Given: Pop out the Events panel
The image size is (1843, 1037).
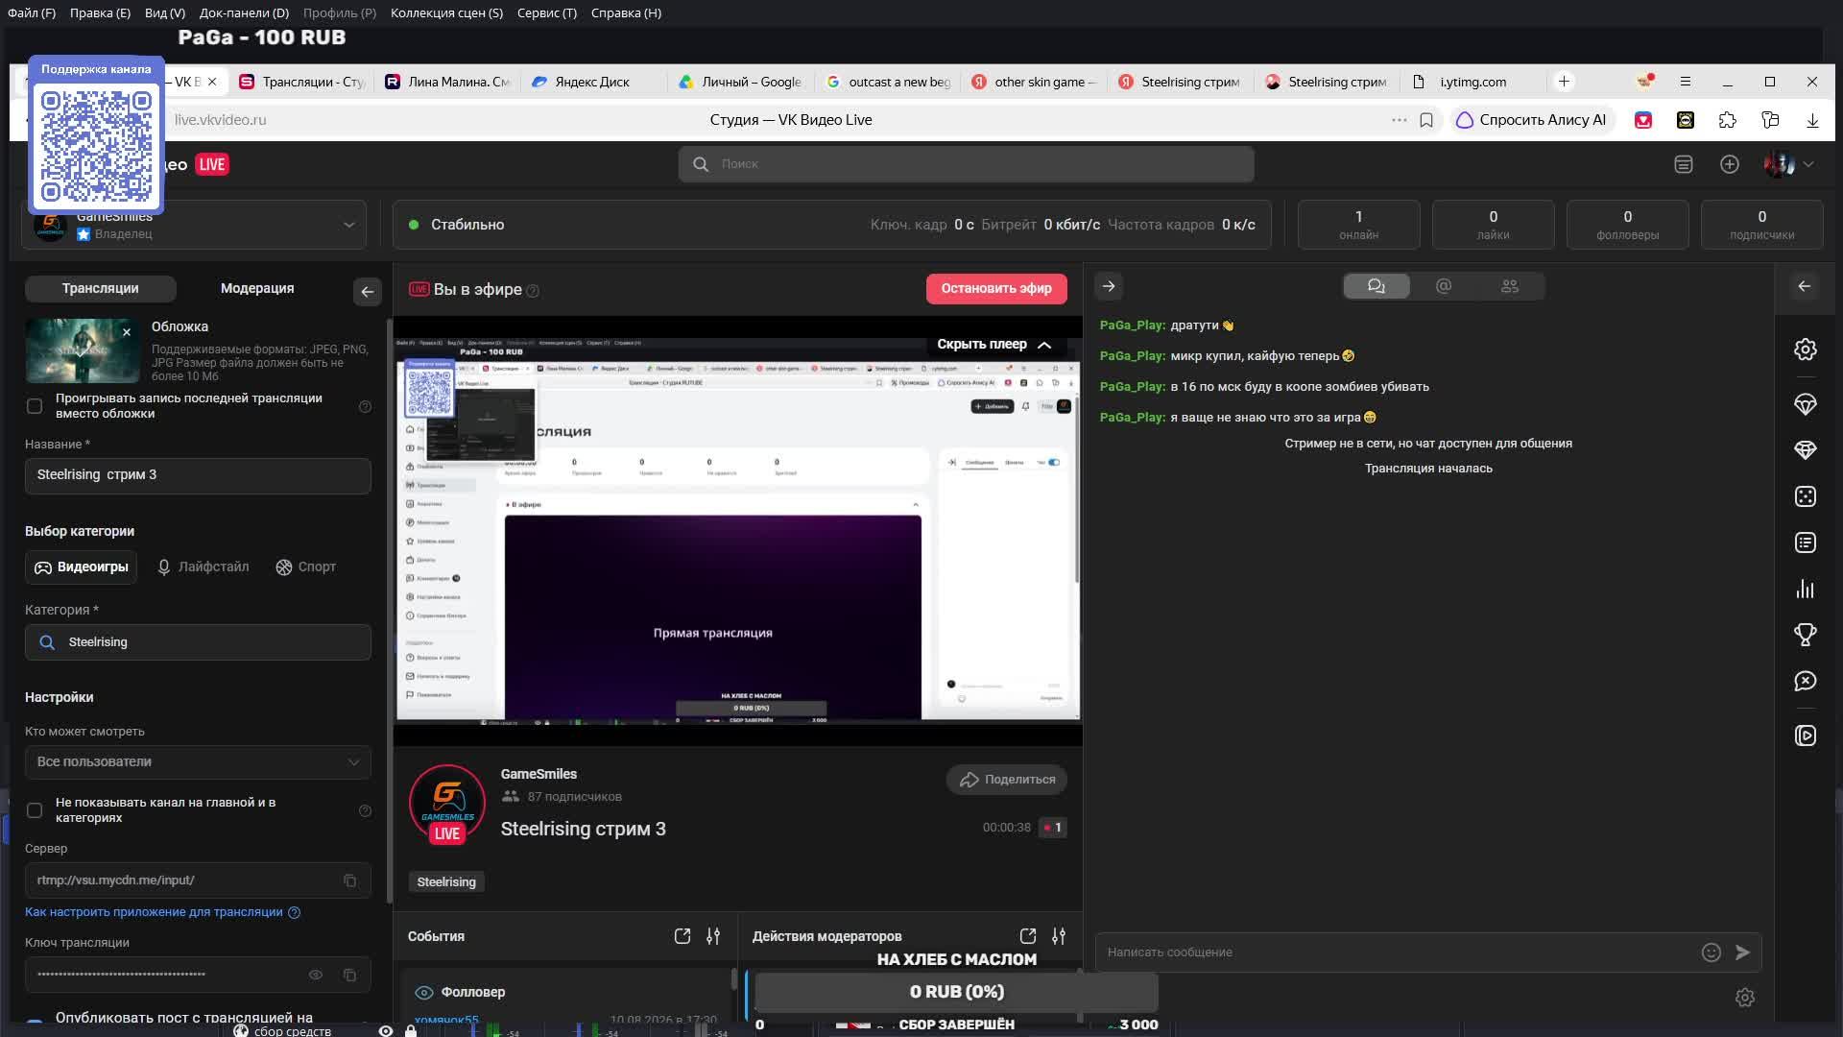Looking at the screenshot, I should point(682,936).
